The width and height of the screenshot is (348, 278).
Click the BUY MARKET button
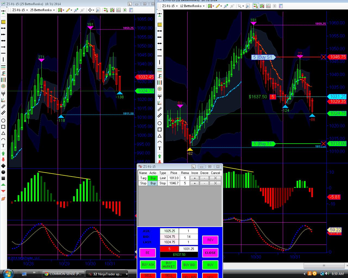(169, 265)
